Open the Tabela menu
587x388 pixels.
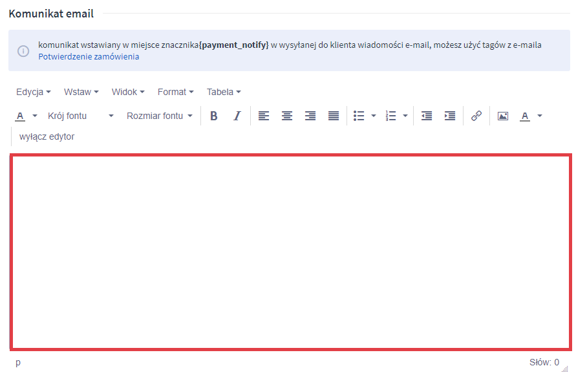tap(224, 92)
